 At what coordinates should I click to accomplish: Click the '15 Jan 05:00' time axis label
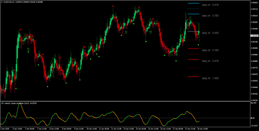click(x=141, y=129)
